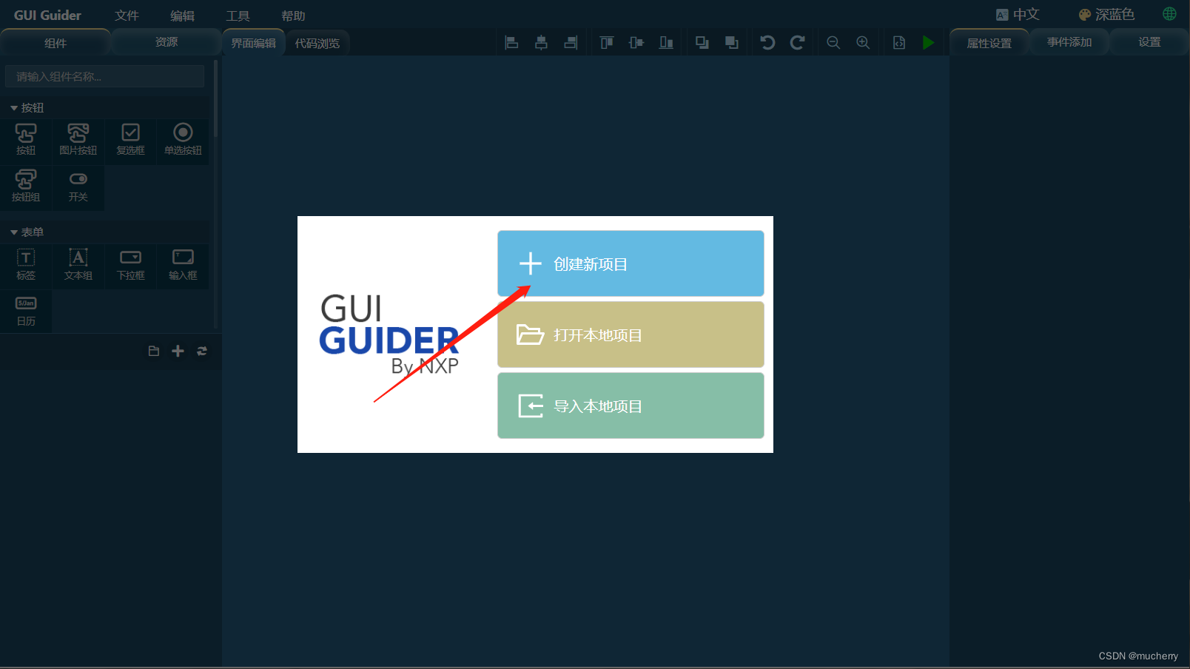
Task: Switch to the 事件添加 tab
Action: pos(1069,42)
